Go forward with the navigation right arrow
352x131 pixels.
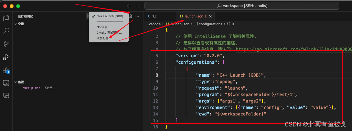[x=138, y=6]
